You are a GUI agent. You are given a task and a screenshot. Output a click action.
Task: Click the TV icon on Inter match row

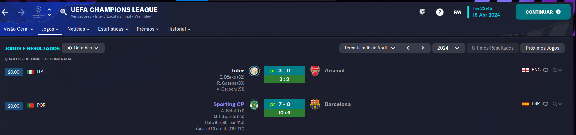(546, 70)
